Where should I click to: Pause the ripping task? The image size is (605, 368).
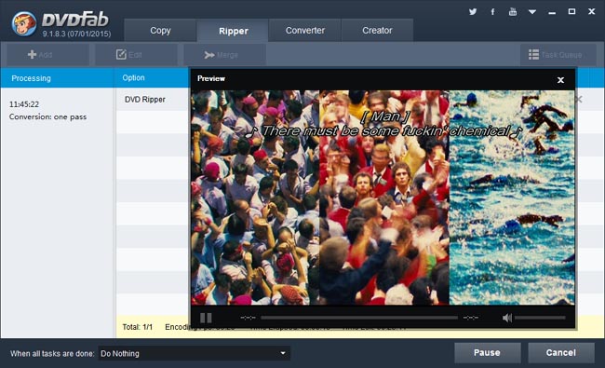point(487,352)
